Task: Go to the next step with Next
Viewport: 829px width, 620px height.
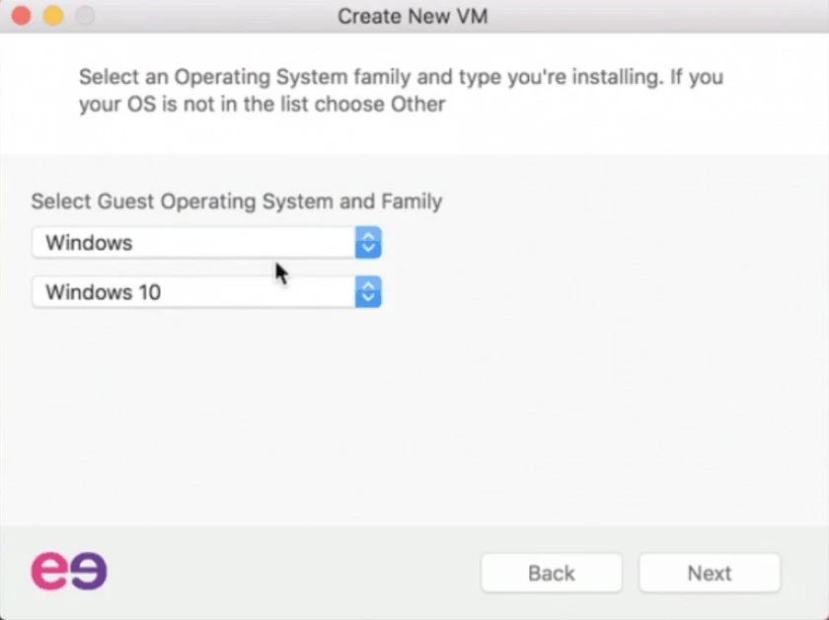Action: [x=710, y=573]
